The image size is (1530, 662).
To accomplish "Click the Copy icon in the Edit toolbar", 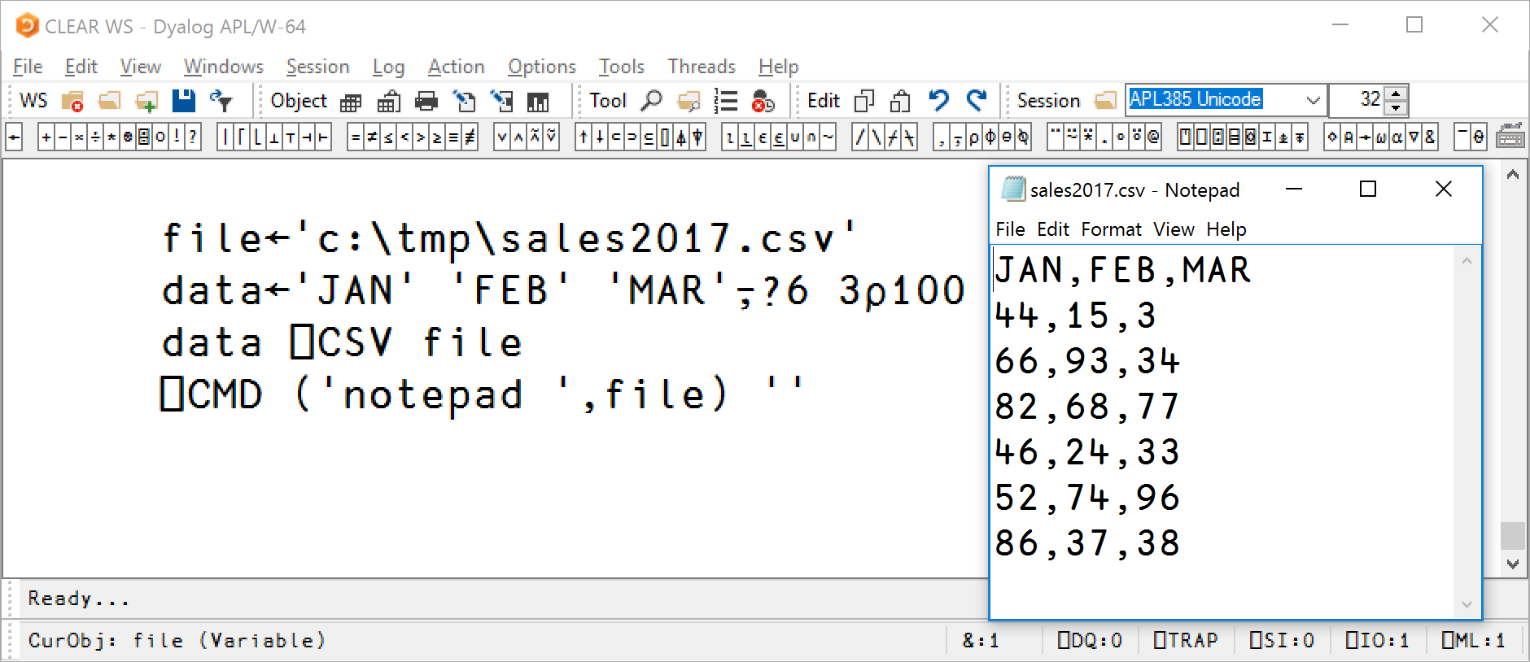I will (864, 101).
